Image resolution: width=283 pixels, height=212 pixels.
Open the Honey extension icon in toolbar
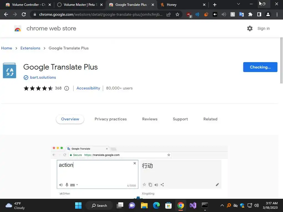point(233,14)
